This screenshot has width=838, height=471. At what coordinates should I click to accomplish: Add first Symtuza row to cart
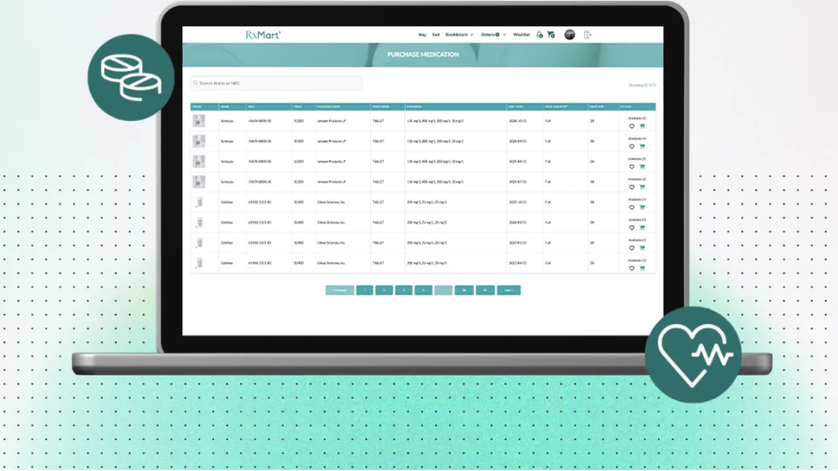[x=642, y=126]
